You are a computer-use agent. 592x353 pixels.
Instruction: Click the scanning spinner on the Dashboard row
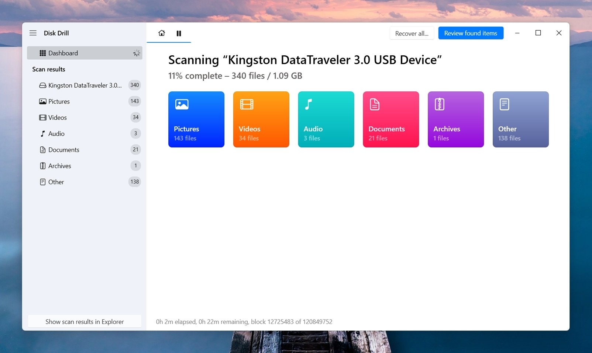point(137,53)
